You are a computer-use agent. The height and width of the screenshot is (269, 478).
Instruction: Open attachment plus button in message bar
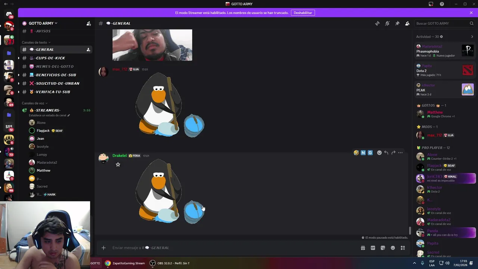pyautogui.click(x=103, y=248)
